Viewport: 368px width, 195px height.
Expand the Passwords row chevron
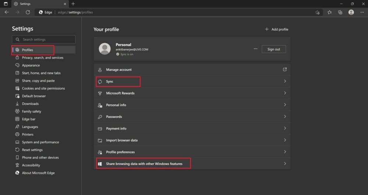tap(284, 117)
